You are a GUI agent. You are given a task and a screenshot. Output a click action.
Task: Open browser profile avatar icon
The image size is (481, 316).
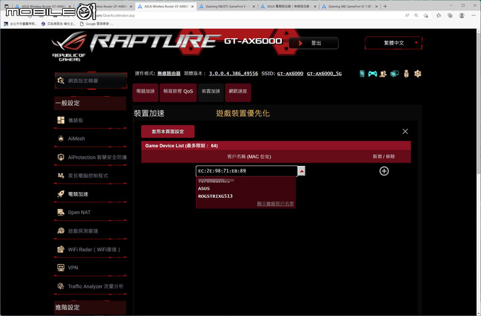[462, 15]
